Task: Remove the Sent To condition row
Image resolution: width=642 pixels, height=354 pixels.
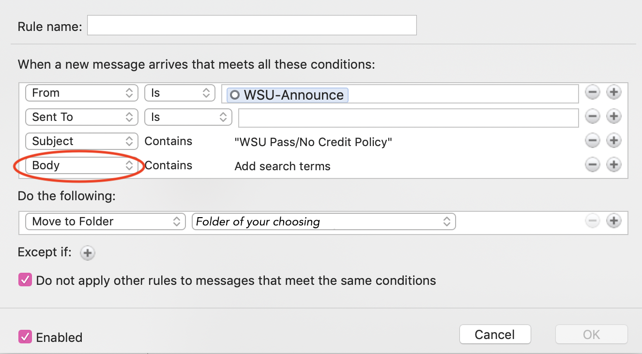Action: coord(593,117)
